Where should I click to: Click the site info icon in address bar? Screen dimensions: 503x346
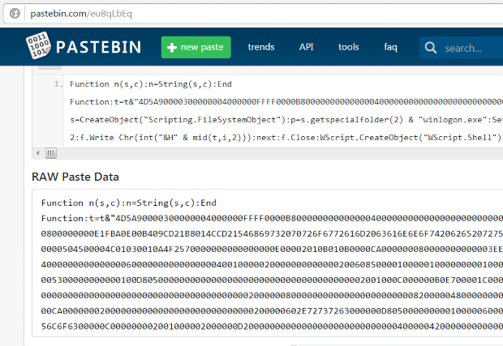tap(15, 14)
